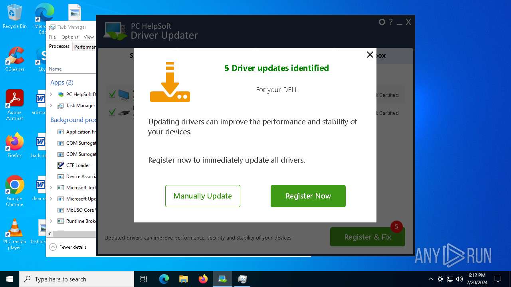Open the Driver Updater settings gear
The height and width of the screenshot is (287, 511).
pyautogui.click(x=382, y=22)
